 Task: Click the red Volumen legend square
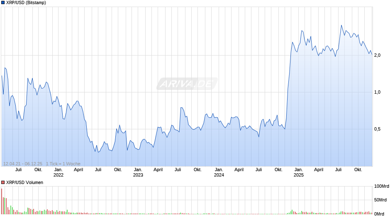coord(3,182)
